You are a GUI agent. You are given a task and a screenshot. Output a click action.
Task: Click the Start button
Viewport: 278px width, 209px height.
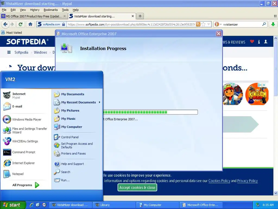[x=13, y=205]
